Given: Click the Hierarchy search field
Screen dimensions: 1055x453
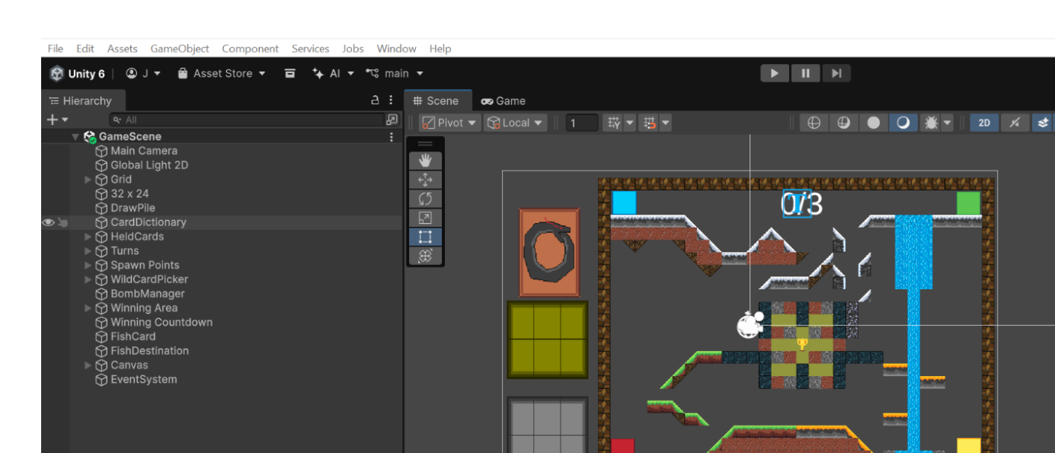Looking at the screenshot, I should [x=248, y=120].
